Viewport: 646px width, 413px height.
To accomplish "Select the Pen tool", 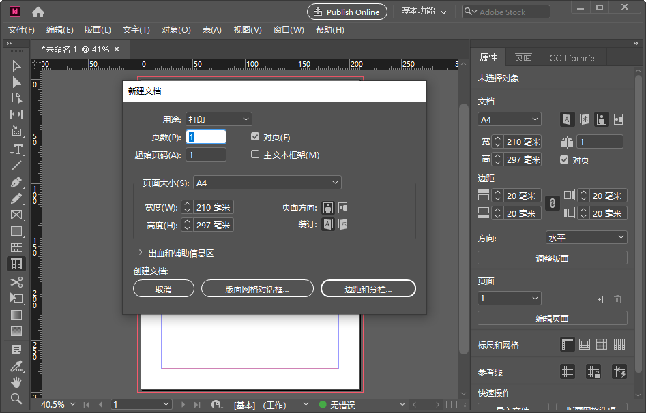I will click(x=16, y=181).
